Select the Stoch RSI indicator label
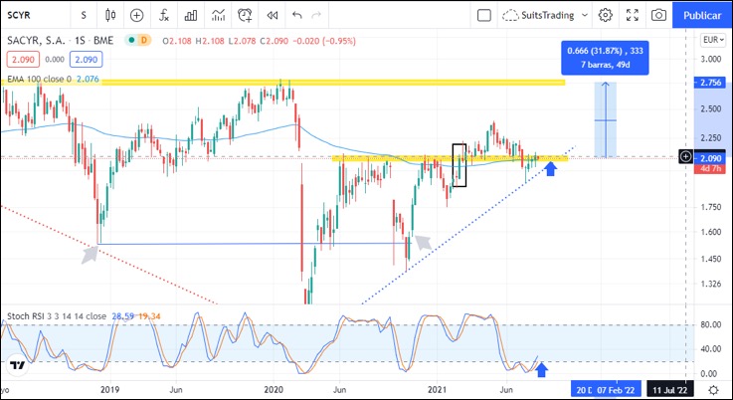This screenshot has width=733, height=400. [x=57, y=316]
